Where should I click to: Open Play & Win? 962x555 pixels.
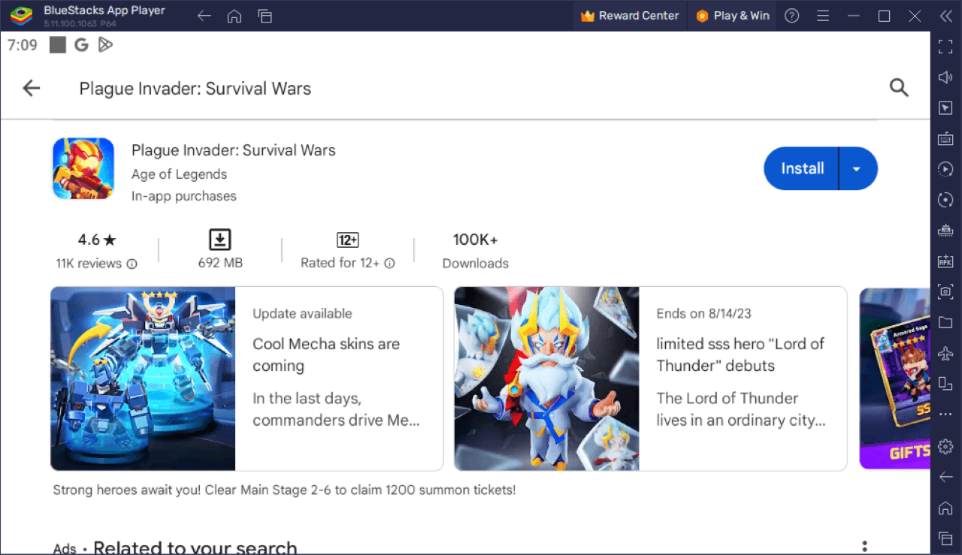[733, 16]
